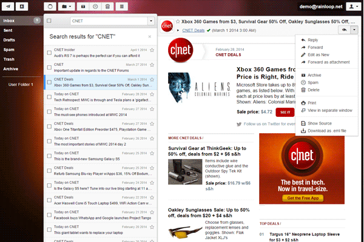Click the trash delete icon in the toolbar
Viewport: 364px width, 242px height.
[x=107, y=6]
